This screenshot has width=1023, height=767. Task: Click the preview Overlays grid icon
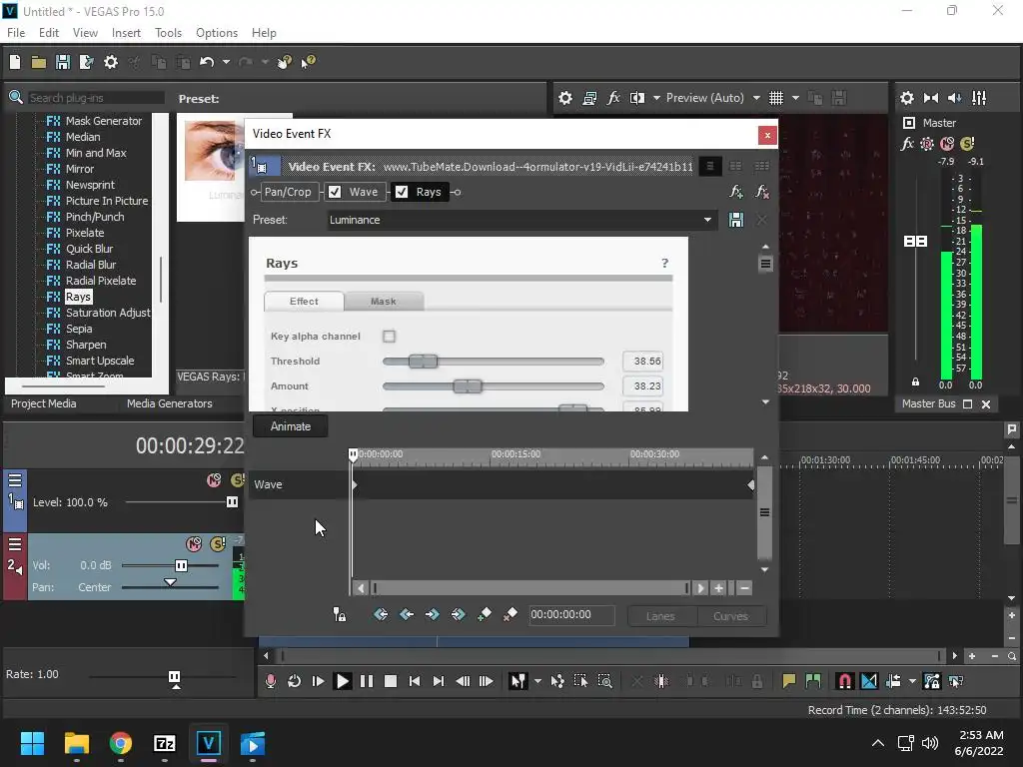[775, 98]
